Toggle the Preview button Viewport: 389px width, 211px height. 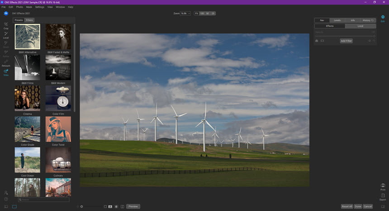133,206
